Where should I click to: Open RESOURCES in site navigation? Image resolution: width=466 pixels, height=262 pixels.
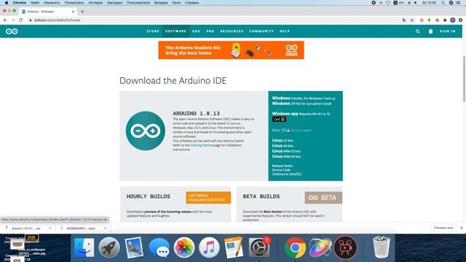point(232,31)
